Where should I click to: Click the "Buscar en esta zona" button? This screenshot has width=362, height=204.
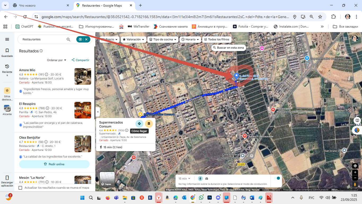228,48
